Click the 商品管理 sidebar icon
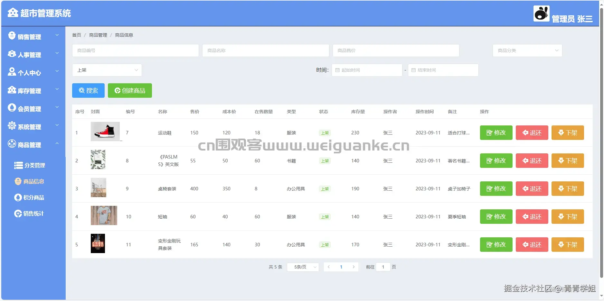Viewport: 604px width, 301px height. click(12, 143)
